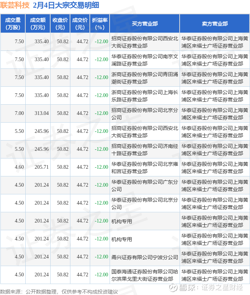The width and height of the screenshot is (250, 295).
Task: Click 44.72 deal price in 雍和宫 row
Action: pyautogui.click(x=82, y=167)
